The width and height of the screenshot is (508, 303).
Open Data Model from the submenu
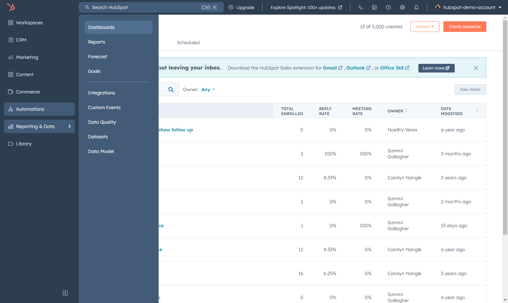(x=119, y=151)
